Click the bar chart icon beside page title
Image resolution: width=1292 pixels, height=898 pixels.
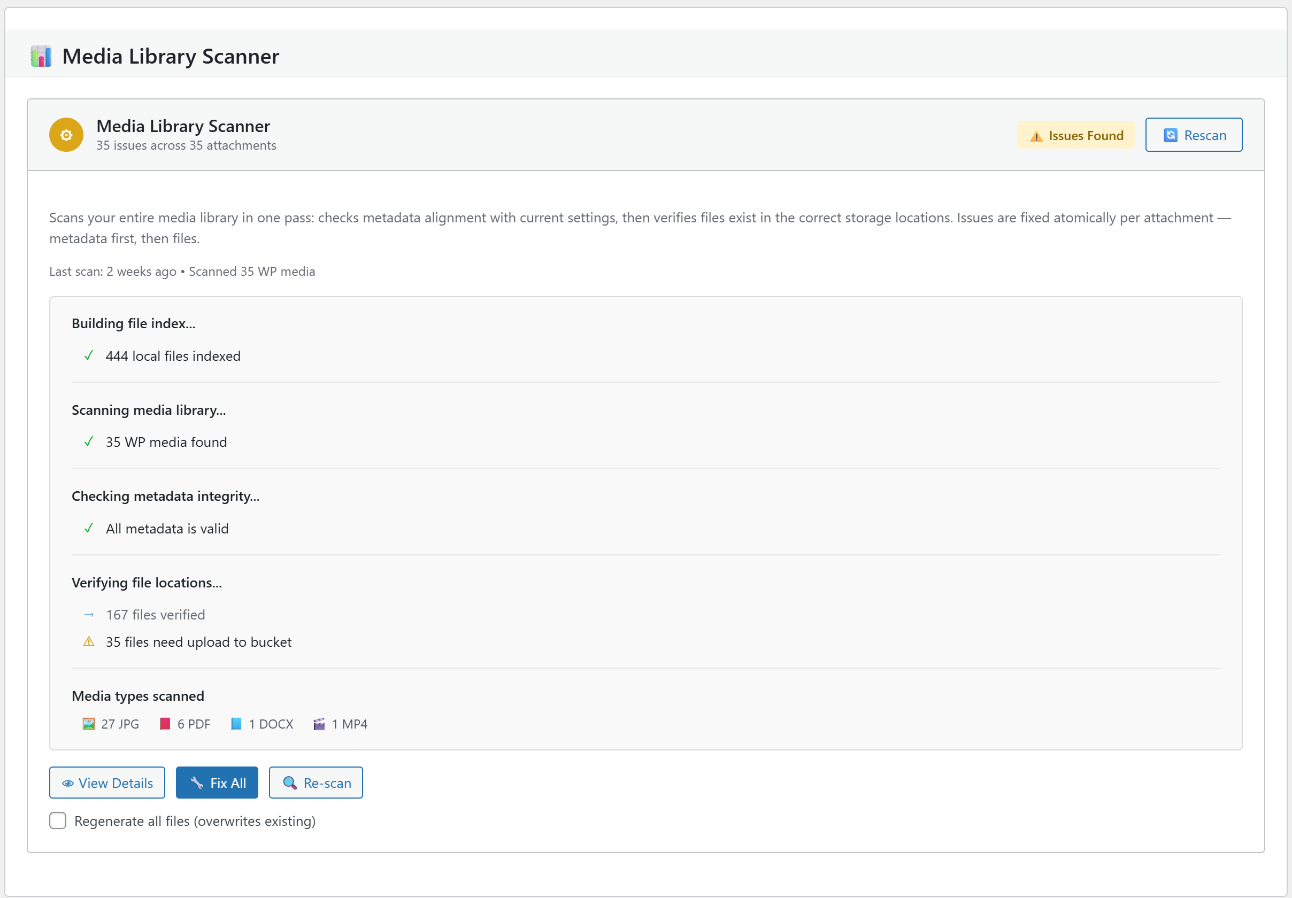41,57
